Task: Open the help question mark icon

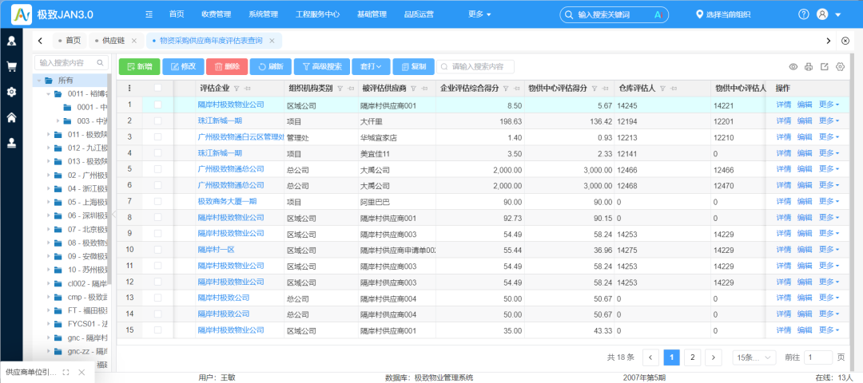Action: coord(804,15)
